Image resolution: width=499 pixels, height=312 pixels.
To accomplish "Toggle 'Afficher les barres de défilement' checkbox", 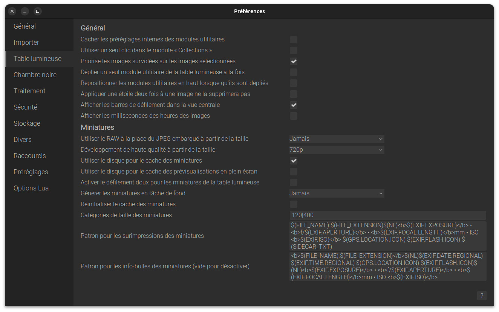I will [x=294, y=105].
